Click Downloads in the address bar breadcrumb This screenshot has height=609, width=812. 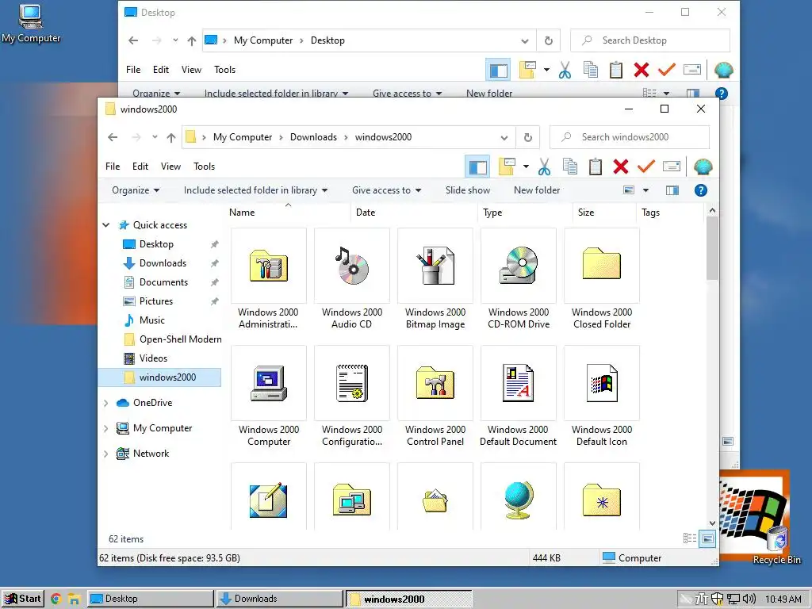coord(313,136)
